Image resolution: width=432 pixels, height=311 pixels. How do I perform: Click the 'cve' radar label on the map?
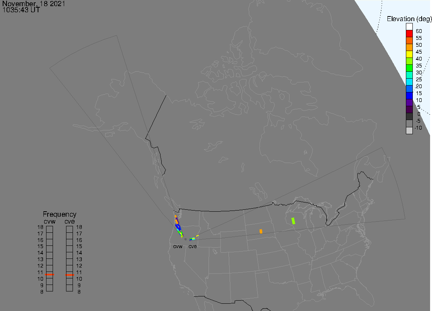[193, 246]
